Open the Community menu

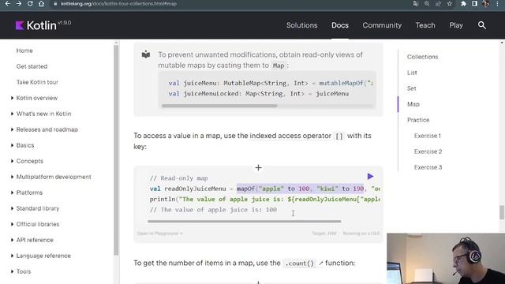click(x=382, y=25)
